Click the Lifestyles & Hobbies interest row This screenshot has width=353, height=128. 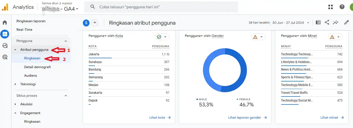pos(312,62)
